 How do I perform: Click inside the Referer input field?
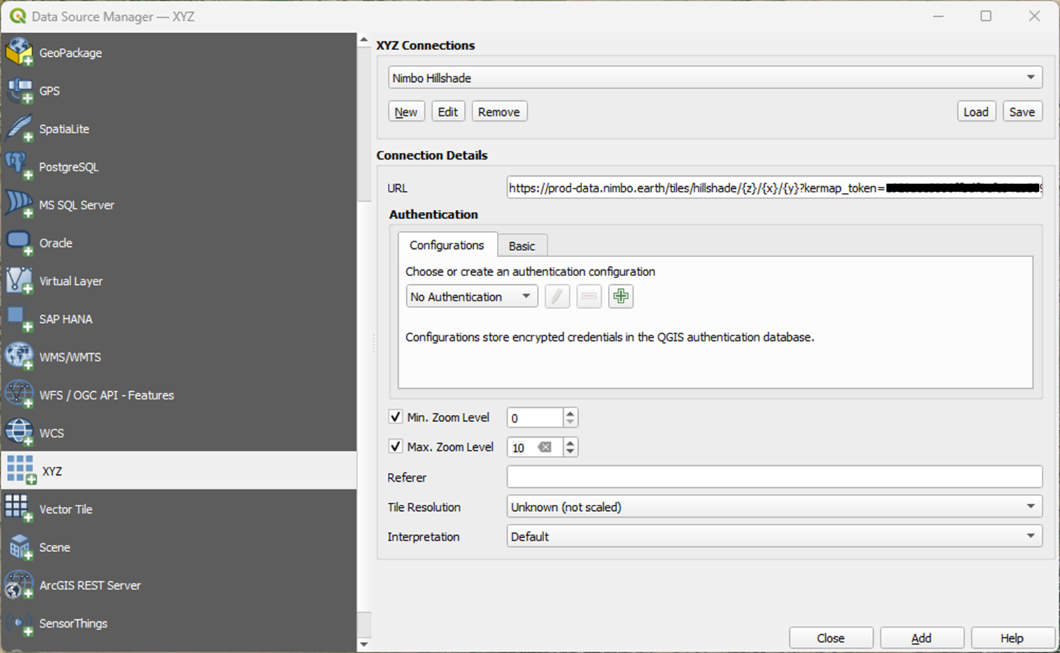point(745,476)
